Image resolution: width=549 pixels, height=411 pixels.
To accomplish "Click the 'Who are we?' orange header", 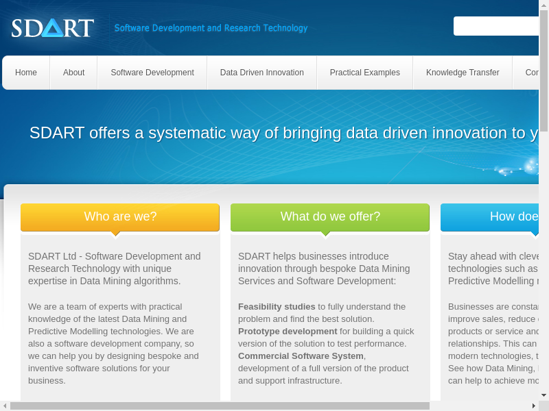I will tap(120, 217).
